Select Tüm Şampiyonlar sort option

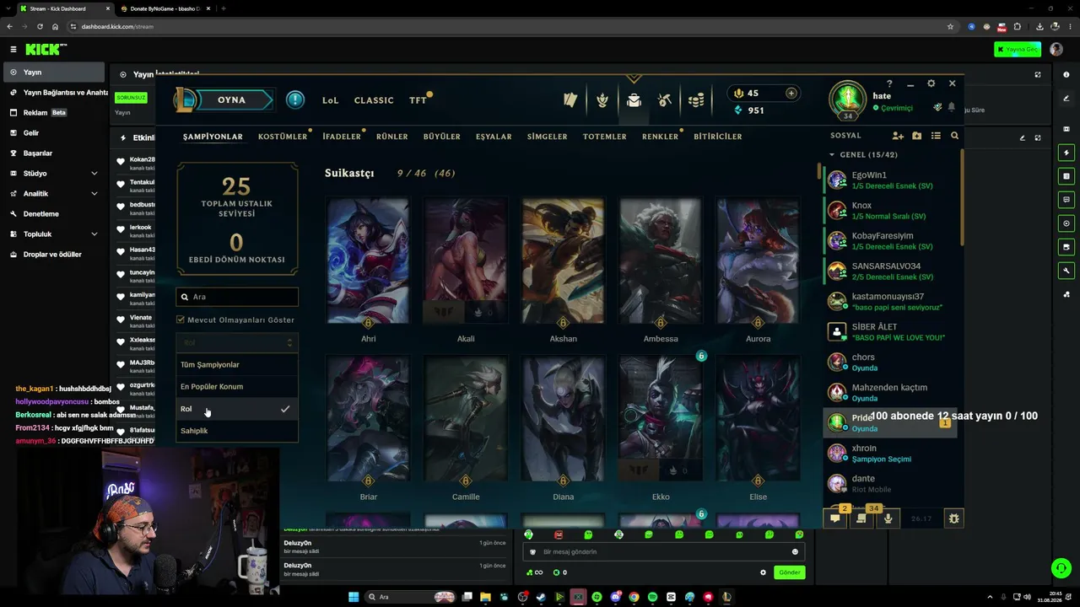coord(237,364)
